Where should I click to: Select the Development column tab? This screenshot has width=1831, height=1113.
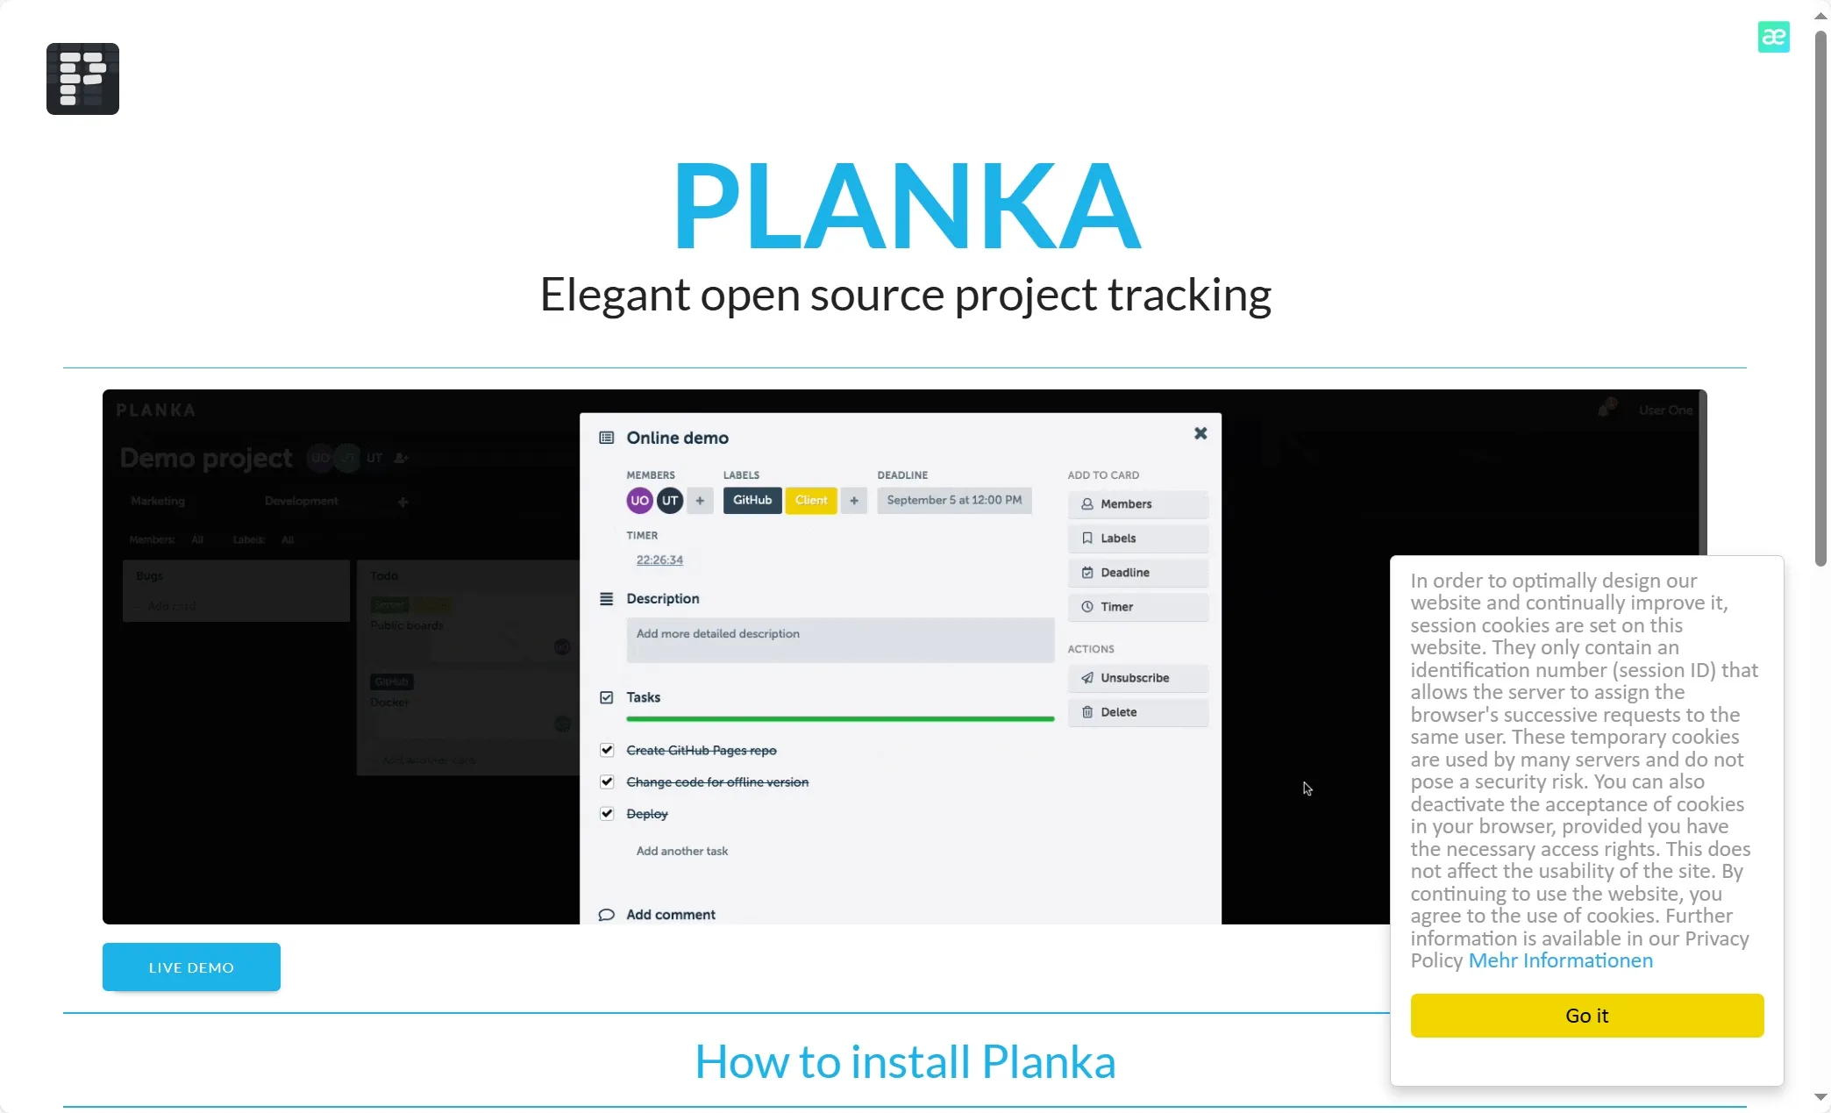(301, 501)
